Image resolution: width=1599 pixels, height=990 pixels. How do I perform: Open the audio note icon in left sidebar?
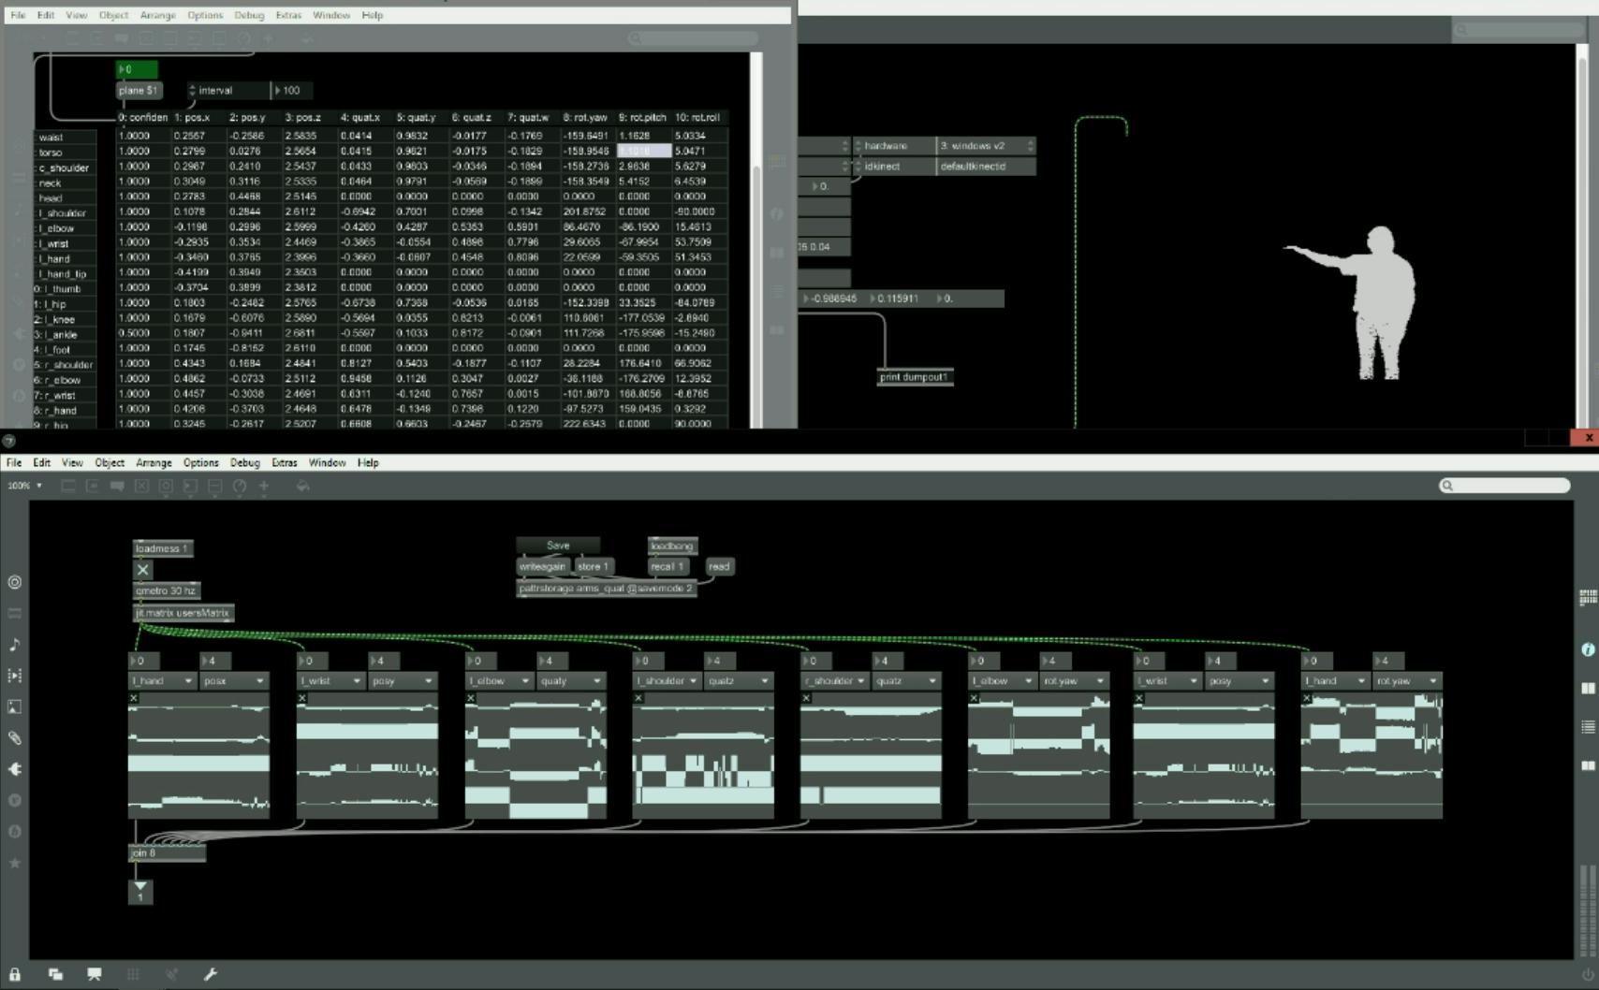(x=15, y=645)
